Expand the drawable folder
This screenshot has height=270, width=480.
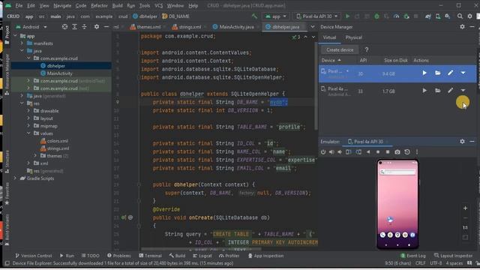pos(28,111)
